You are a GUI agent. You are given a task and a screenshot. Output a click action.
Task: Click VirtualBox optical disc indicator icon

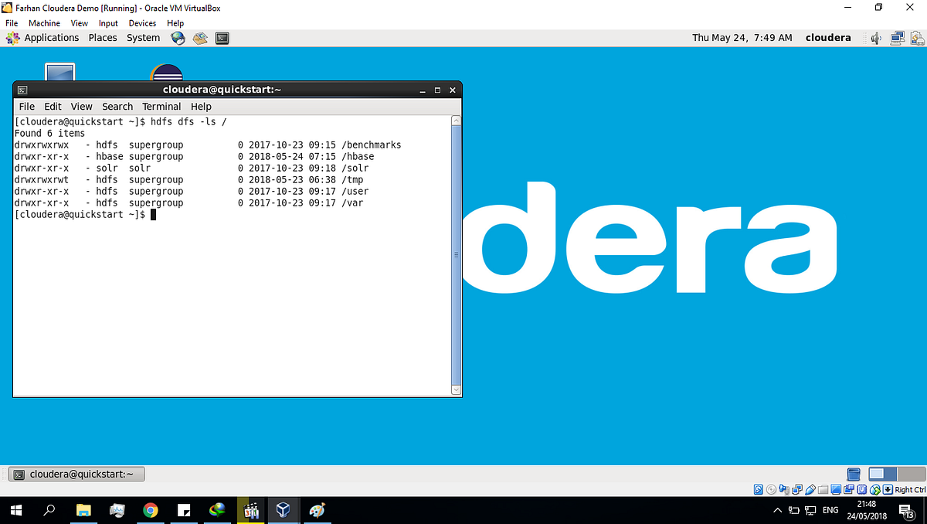coord(771,490)
